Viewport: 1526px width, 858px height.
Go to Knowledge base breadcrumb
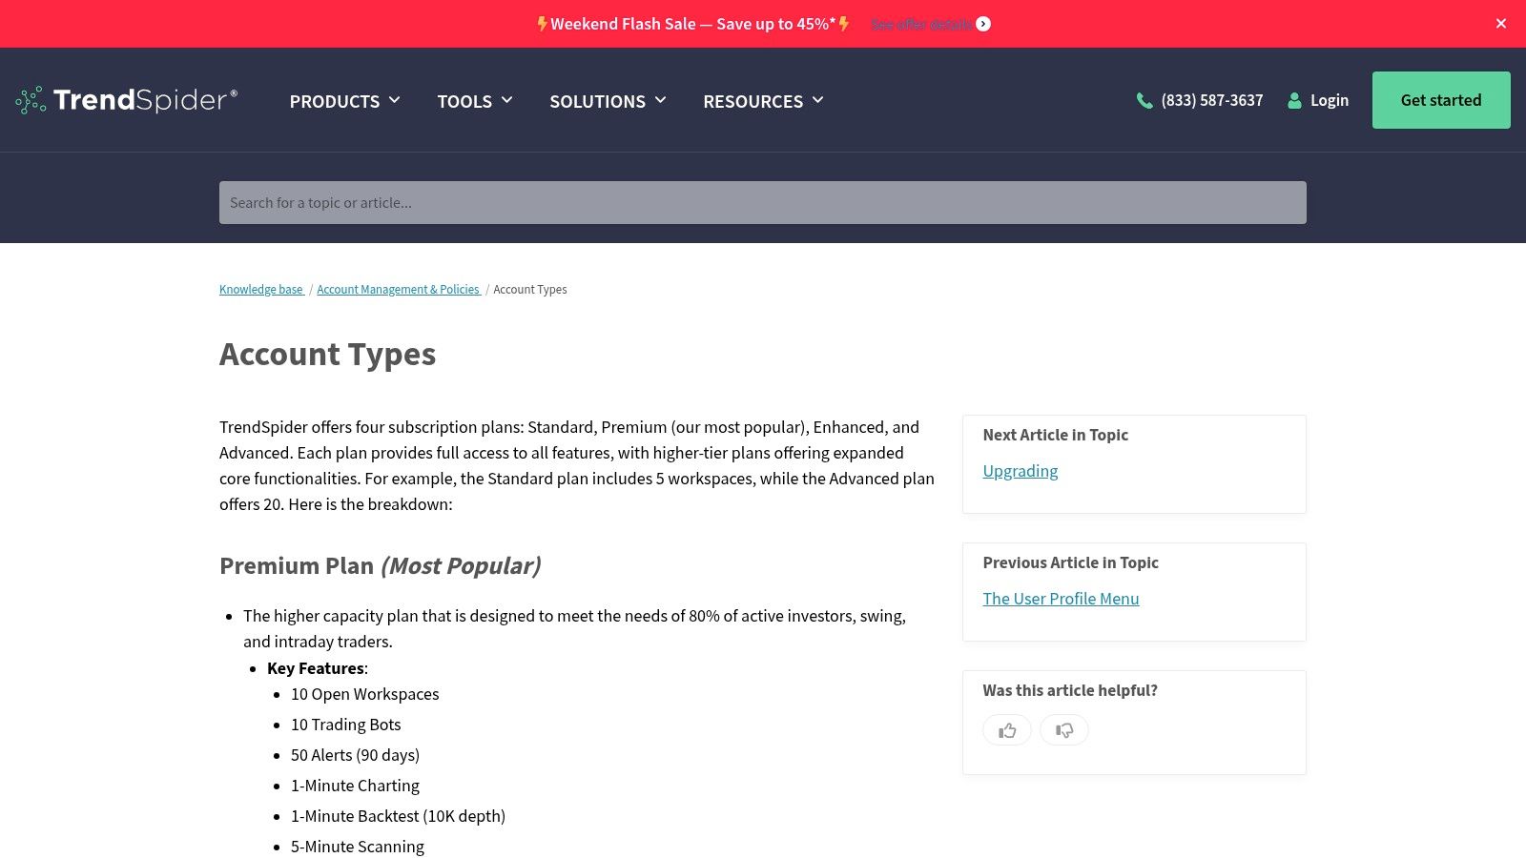(261, 290)
